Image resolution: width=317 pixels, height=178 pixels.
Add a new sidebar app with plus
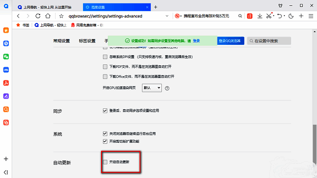pyautogui.click(x=6, y=159)
